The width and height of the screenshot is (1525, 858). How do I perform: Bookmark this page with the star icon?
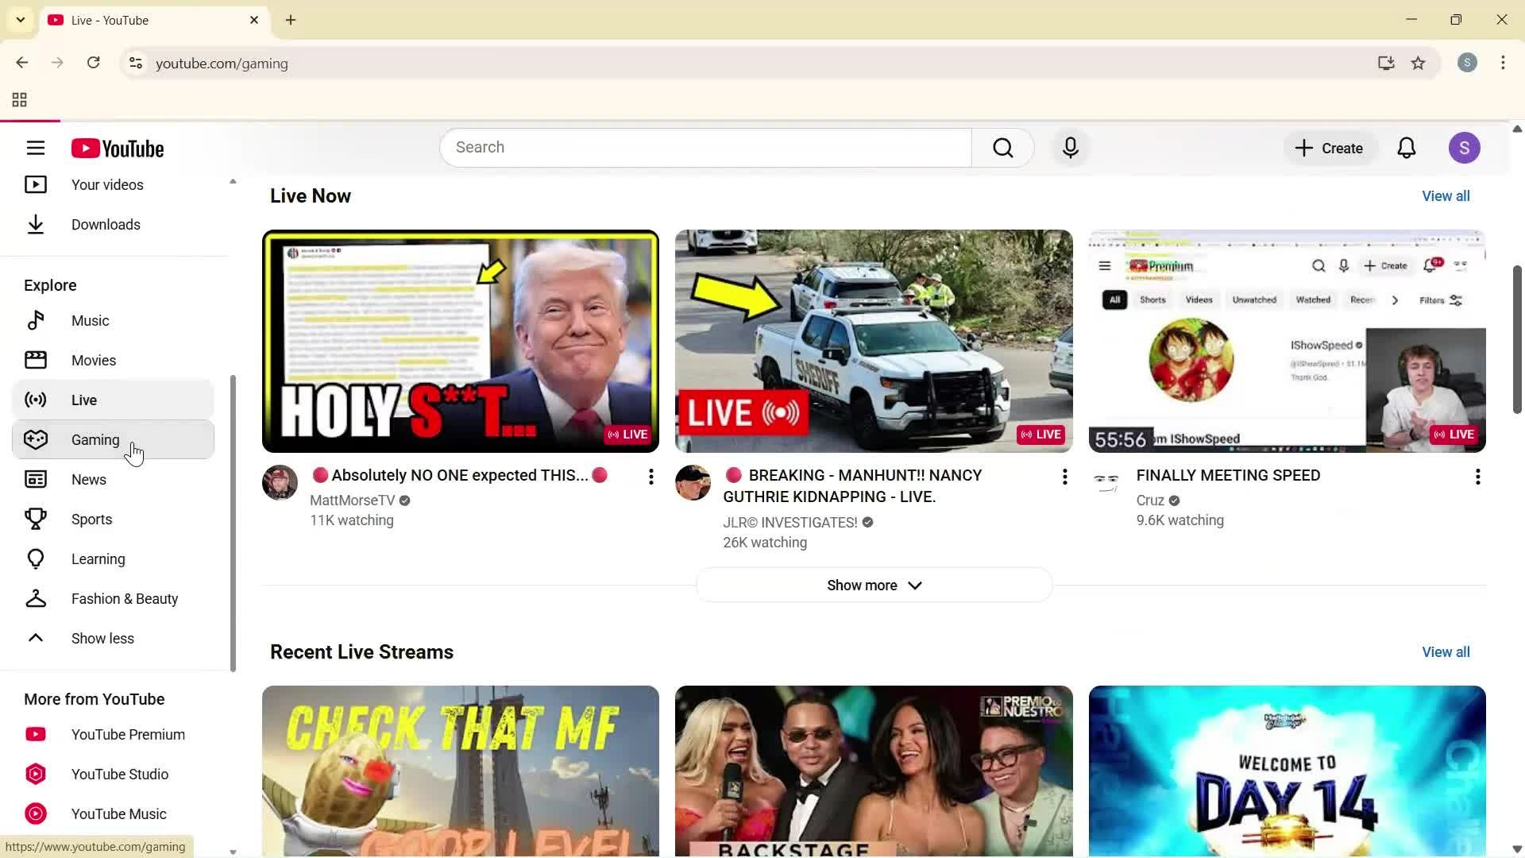(1419, 64)
